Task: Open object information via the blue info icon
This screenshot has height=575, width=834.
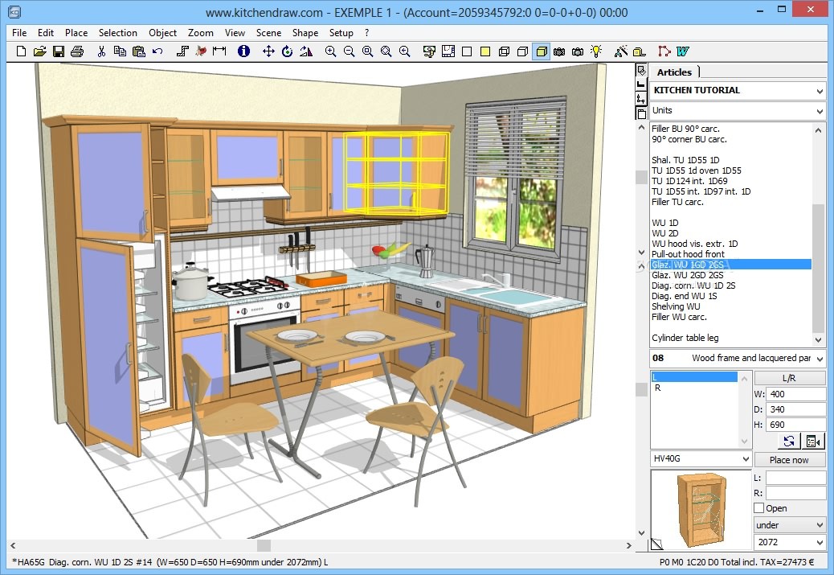Action: click(243, 51)
